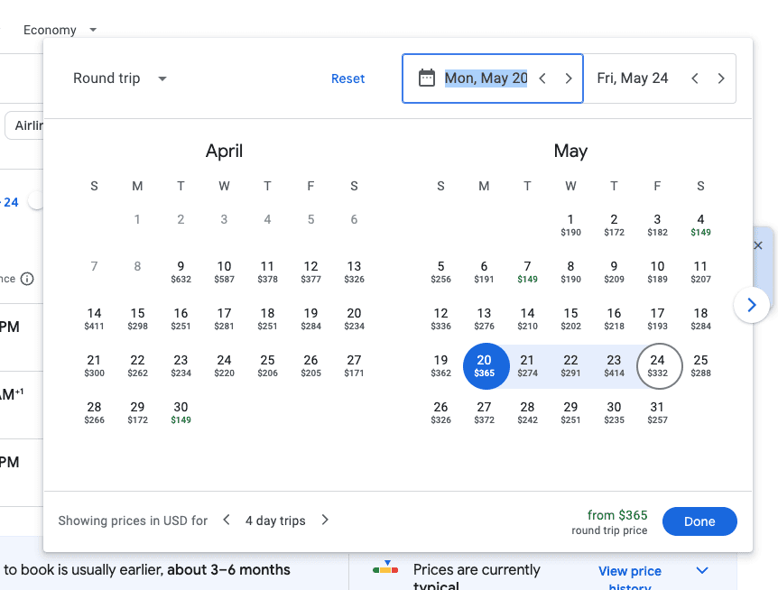Advance departure date with next arrow
778x590 pixels.
569,78
